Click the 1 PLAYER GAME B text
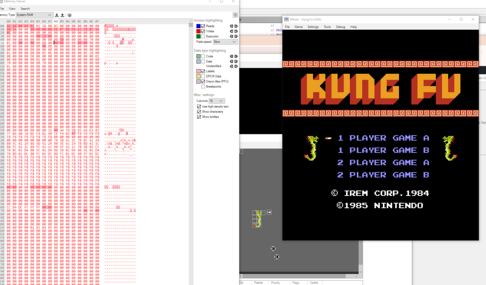Screen dimensions: 486x285 coord(383,150)
